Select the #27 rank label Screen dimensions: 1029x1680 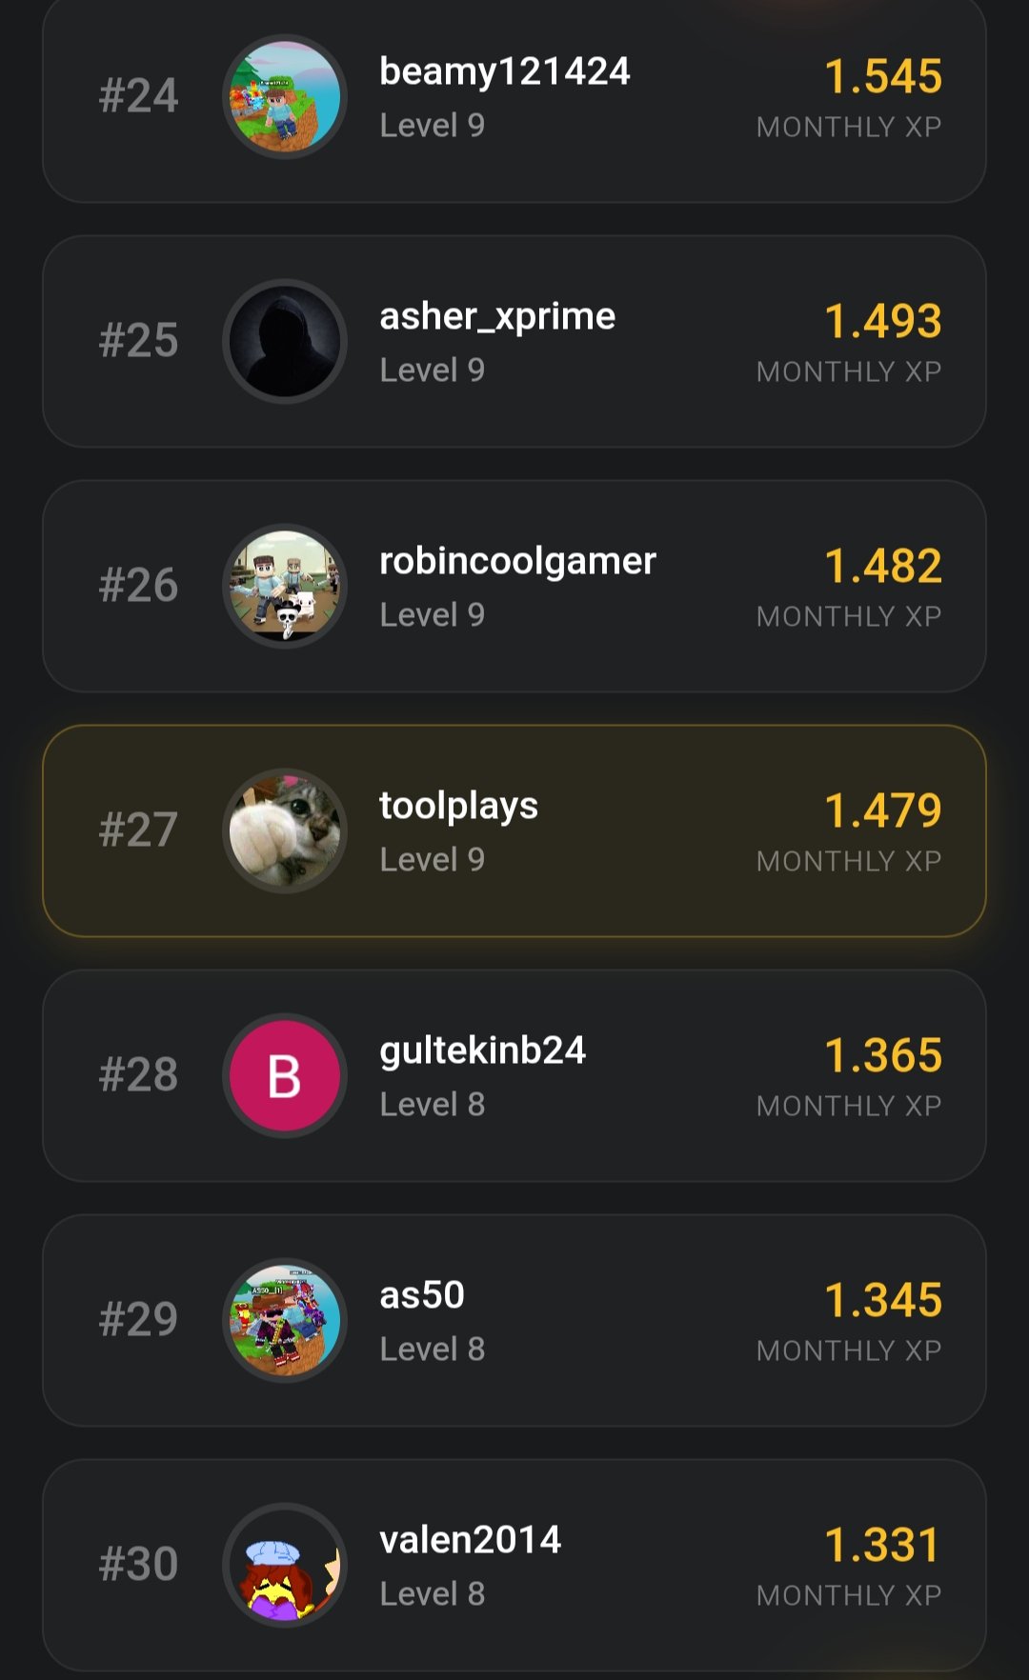click(x=138, y=830)
